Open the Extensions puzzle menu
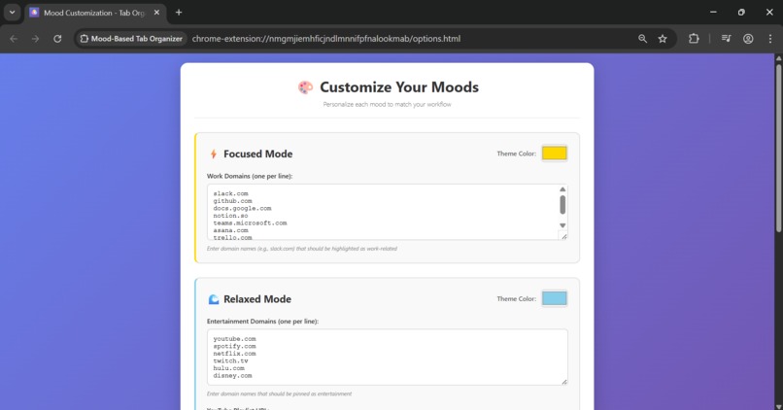This screenshot has height=410, width=783. 694,39
